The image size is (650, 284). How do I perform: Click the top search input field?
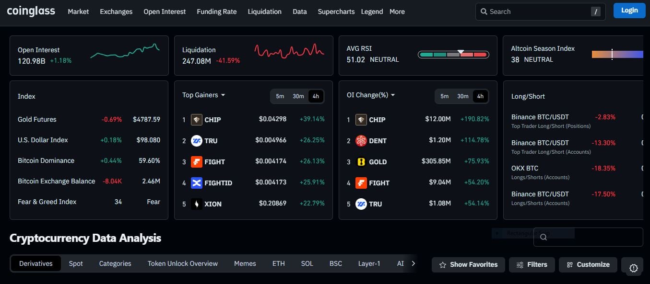pyautogui.click(x=532, y=11)
